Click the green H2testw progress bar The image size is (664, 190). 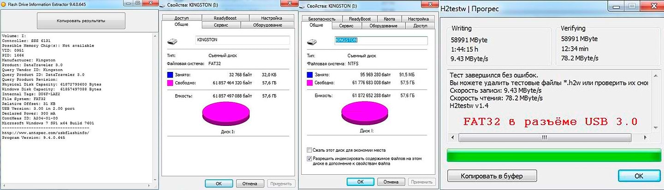coord(549,155)
